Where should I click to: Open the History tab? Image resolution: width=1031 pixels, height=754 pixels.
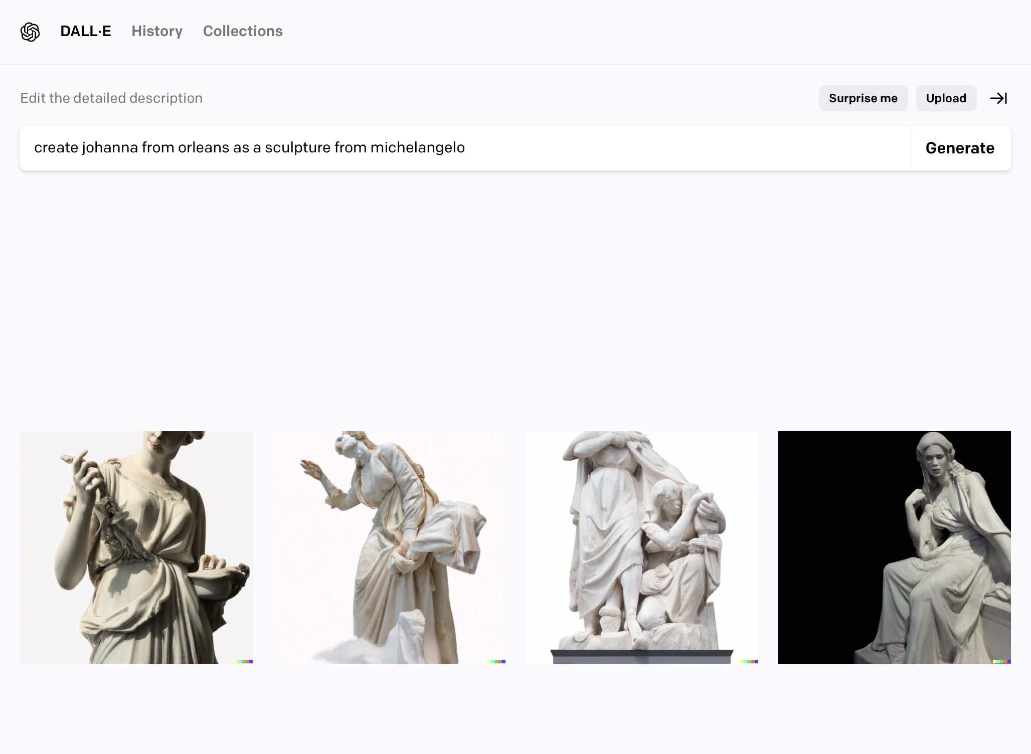tap(157, 31)
